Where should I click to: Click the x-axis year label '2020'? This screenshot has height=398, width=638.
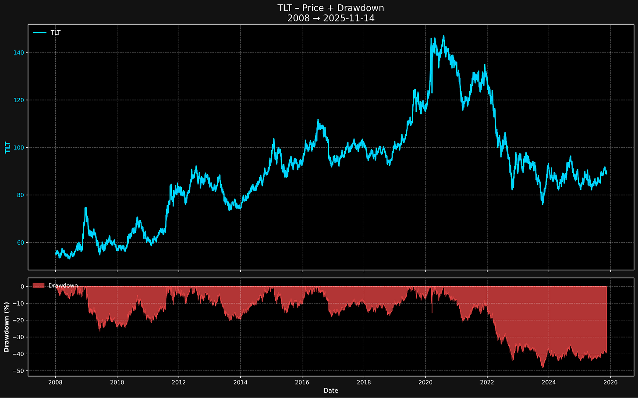coord(425,382)
